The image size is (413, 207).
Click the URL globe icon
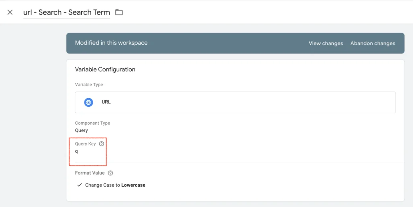[x=88, y=102]
